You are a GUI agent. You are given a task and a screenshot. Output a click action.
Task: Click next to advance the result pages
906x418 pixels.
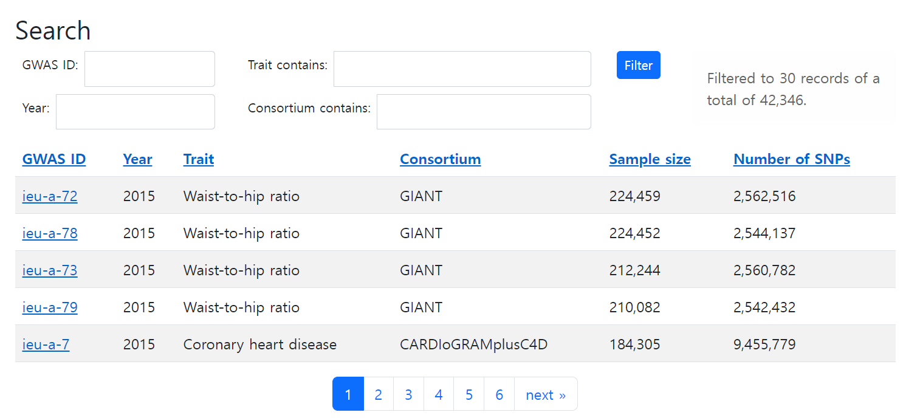pyautogui.click(x=546, y=394)
